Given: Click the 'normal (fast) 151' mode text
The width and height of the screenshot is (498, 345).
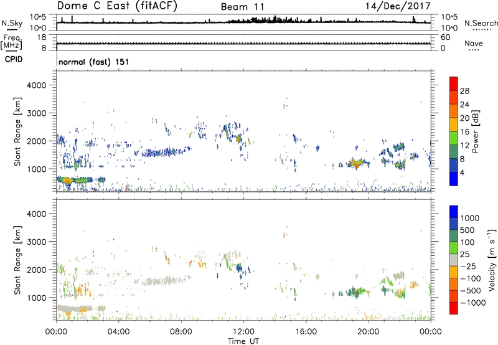Looking at the screenshot, I should 94,62.
